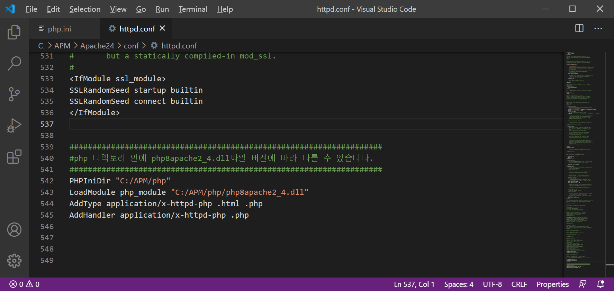
Task: Click line number 549 in the gutter
Action: pyautogui.click(x=47, y=260)
